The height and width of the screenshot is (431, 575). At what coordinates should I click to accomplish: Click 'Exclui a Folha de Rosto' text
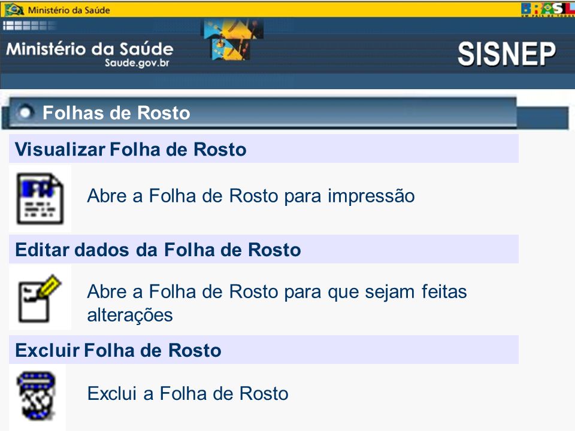[x=187, y=394]
